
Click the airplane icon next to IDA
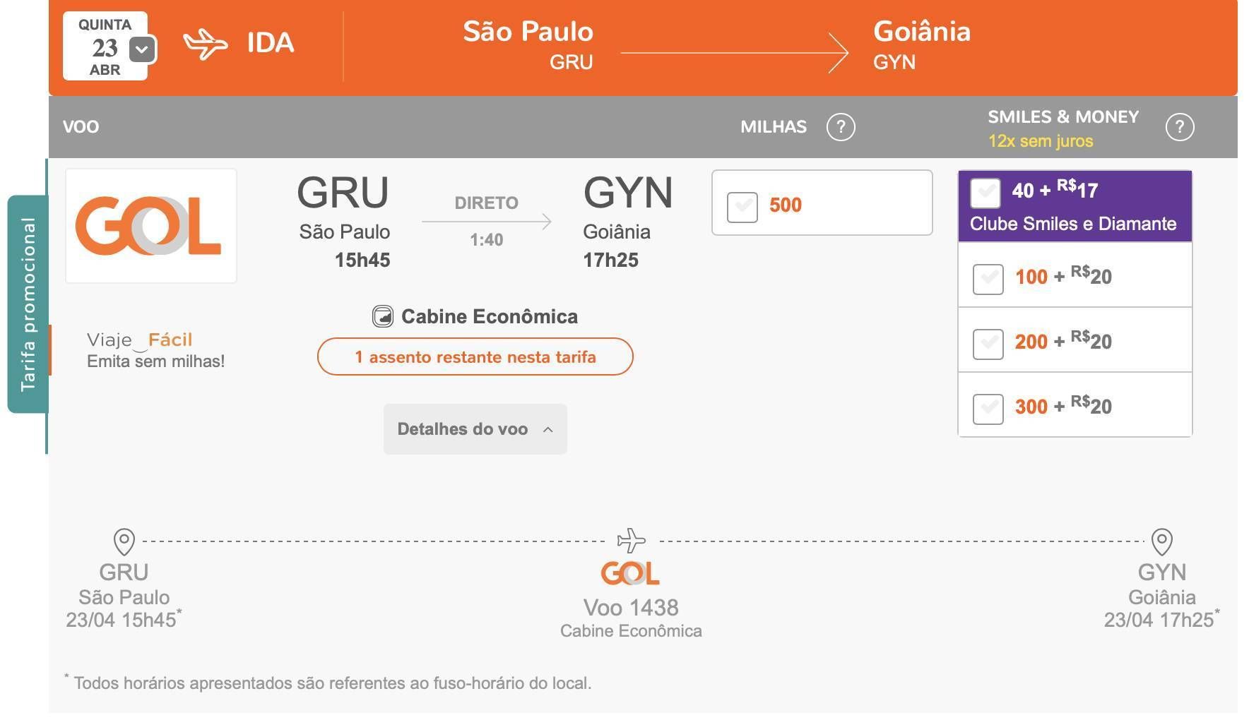[206, 44]
